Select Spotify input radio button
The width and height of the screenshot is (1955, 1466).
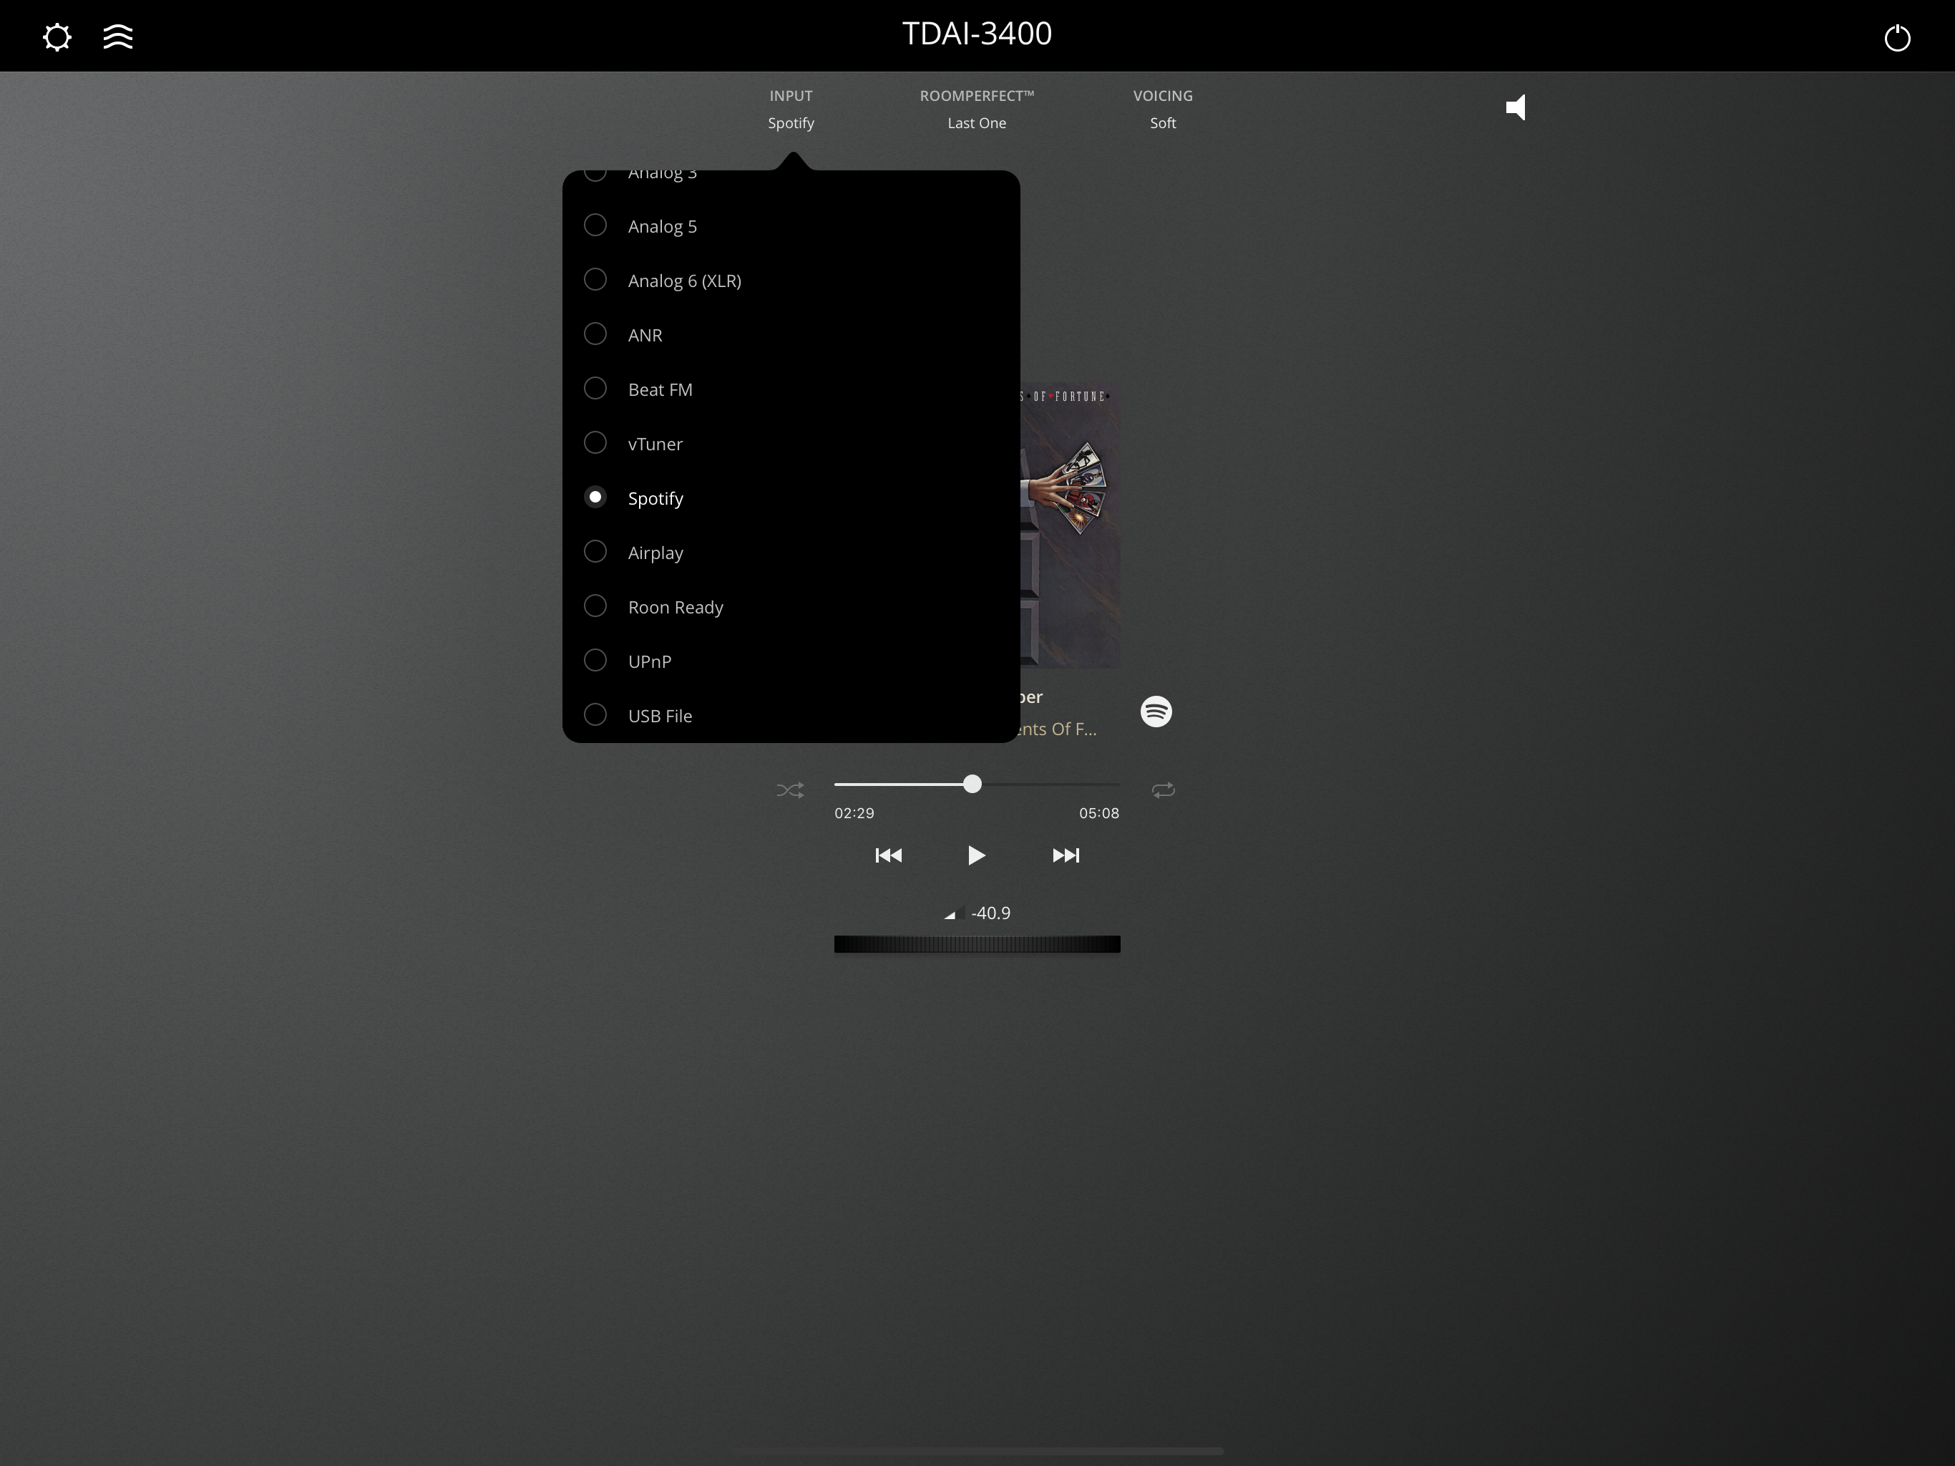point(595,497)
